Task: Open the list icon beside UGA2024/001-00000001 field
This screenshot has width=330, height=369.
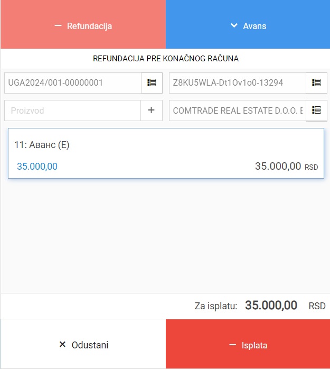Action: 152,83
